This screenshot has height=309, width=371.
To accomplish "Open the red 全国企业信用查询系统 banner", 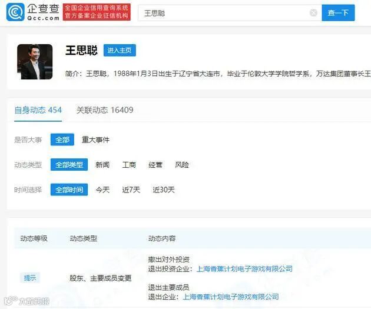I will click(97, 12).
